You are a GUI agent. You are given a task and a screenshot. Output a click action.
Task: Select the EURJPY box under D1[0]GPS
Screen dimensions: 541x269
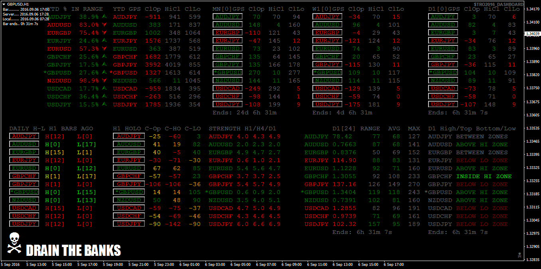pyautogui.click(x=443, y=41)
